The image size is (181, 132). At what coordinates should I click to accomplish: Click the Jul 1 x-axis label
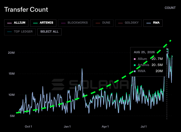[x=144, y=127]
